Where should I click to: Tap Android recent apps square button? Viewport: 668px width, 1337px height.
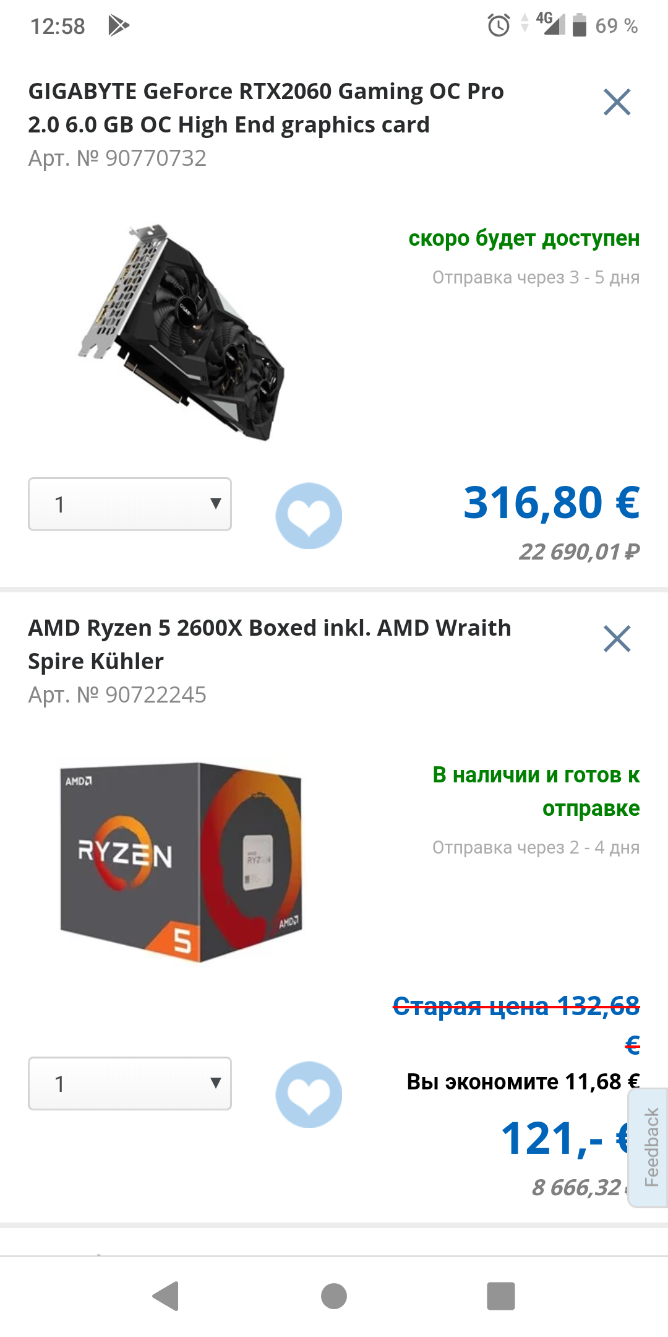click(501, 1296)
